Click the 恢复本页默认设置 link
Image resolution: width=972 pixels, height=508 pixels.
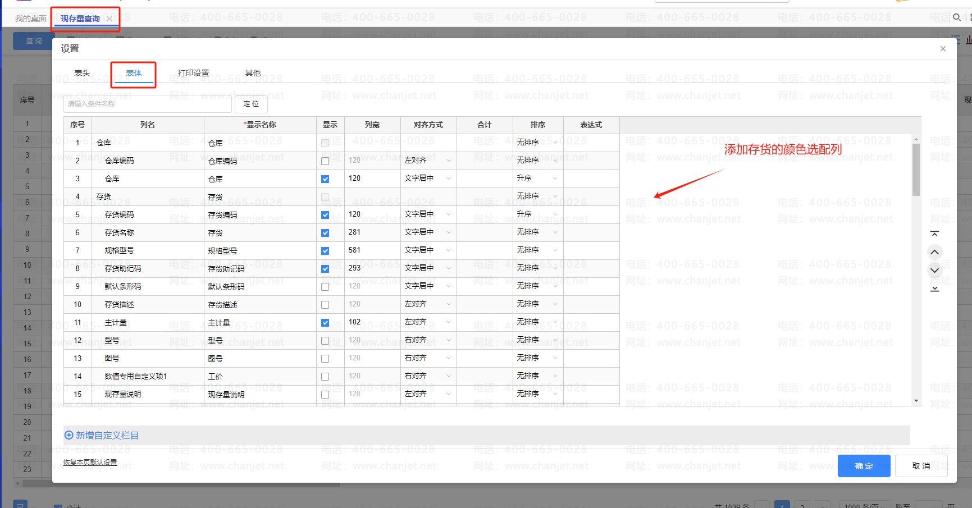[x=90, y=463]
